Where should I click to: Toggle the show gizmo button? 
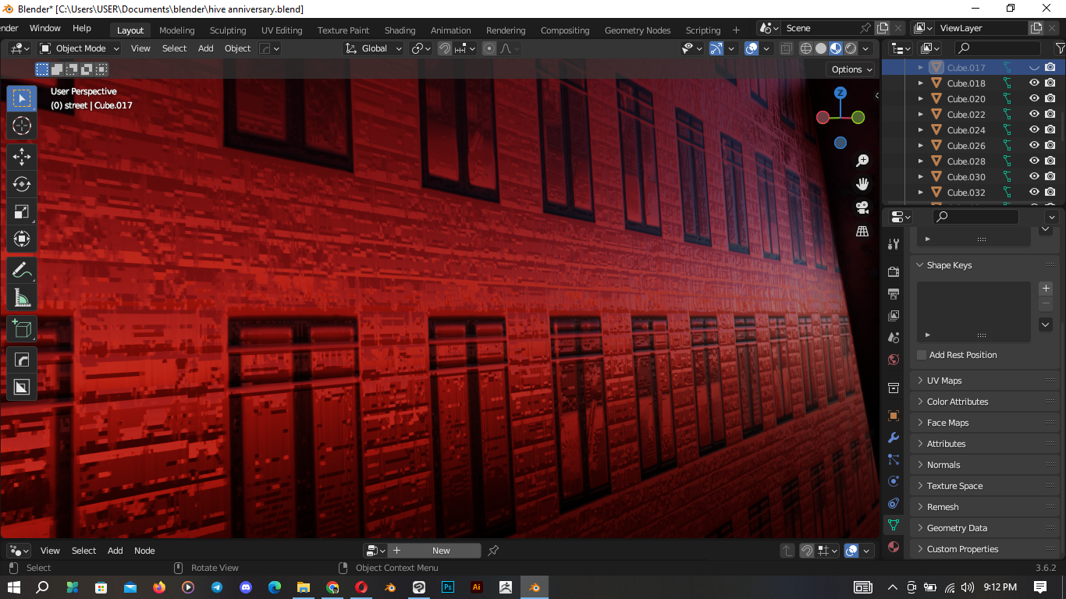point(716,48)
